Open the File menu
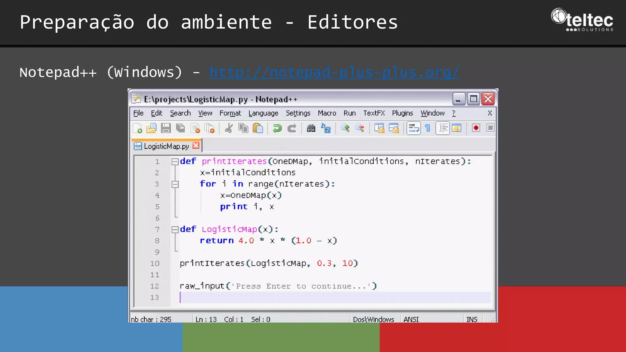Image resolution: width=626 pixels, height=352 pixels. (x=138, y=113)
